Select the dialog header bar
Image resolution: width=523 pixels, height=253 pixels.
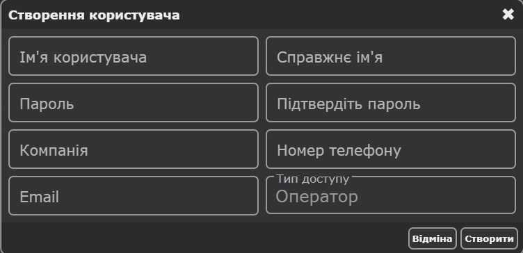(x=261, y=15)
